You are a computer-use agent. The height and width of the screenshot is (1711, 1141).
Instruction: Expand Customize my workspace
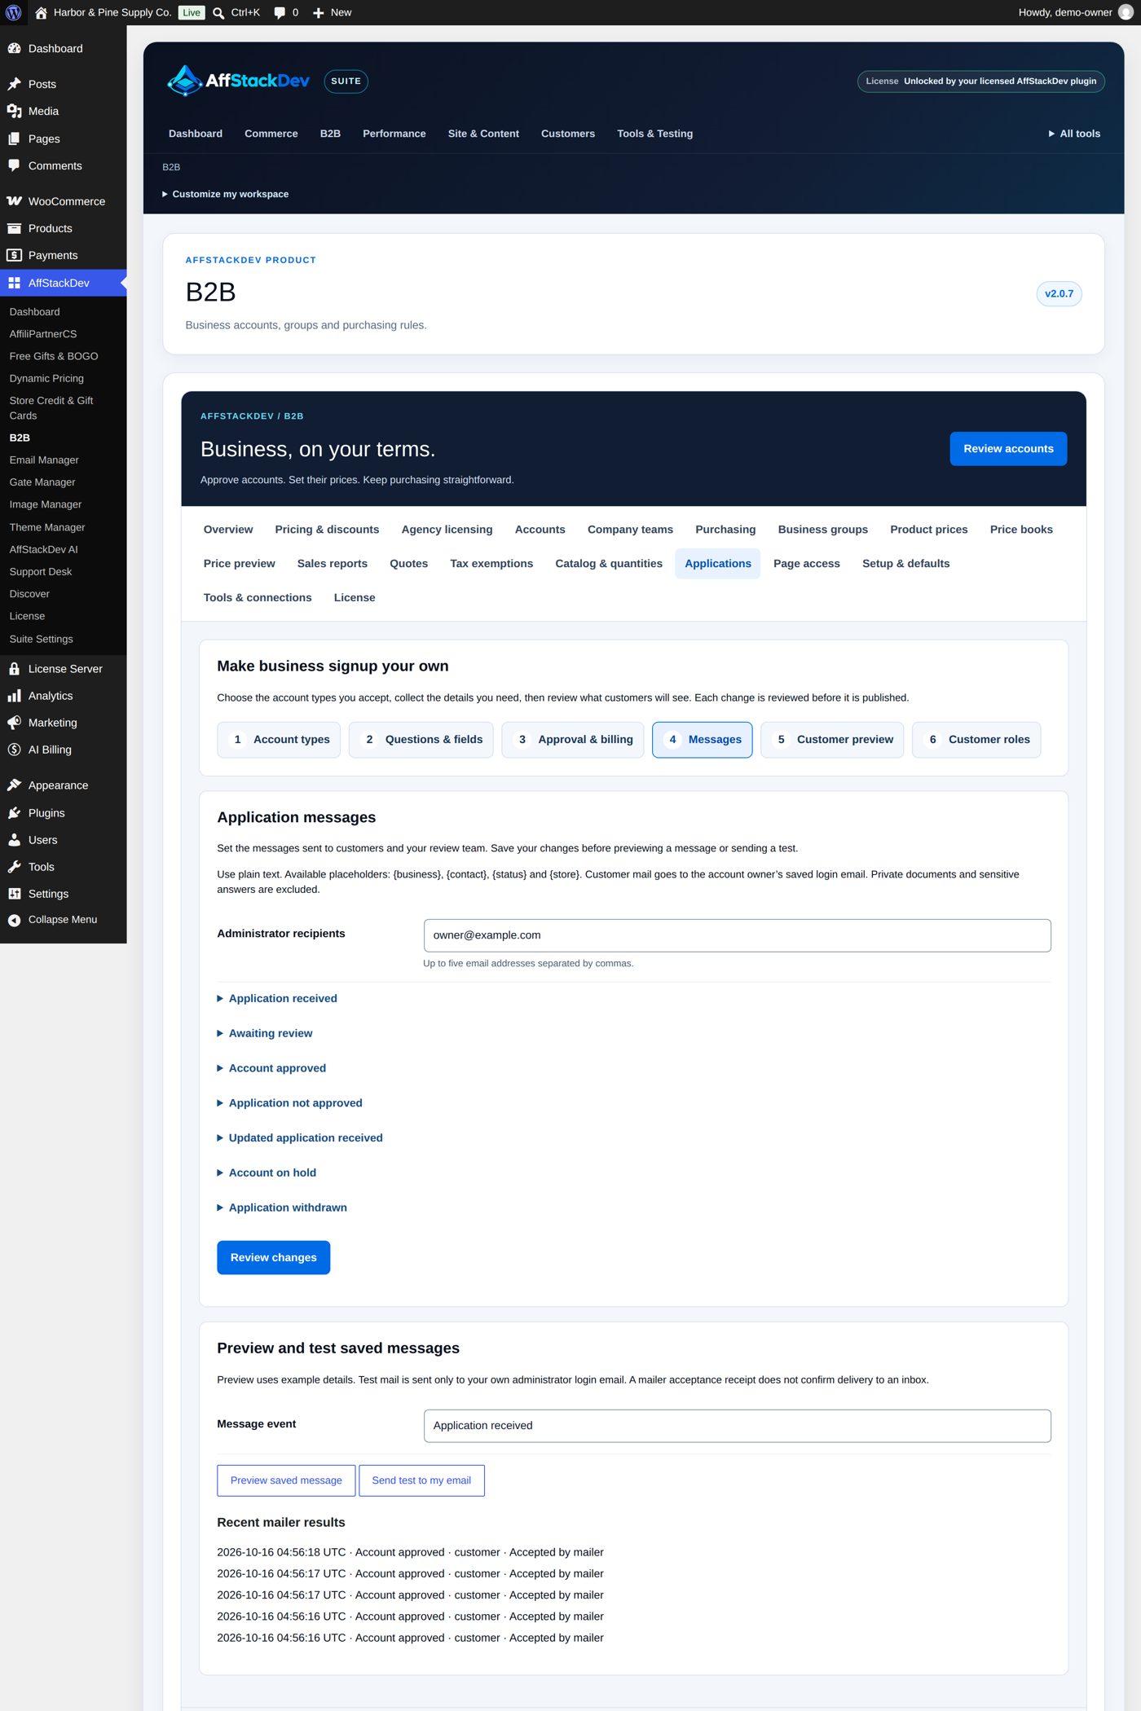tap(225, 194)
